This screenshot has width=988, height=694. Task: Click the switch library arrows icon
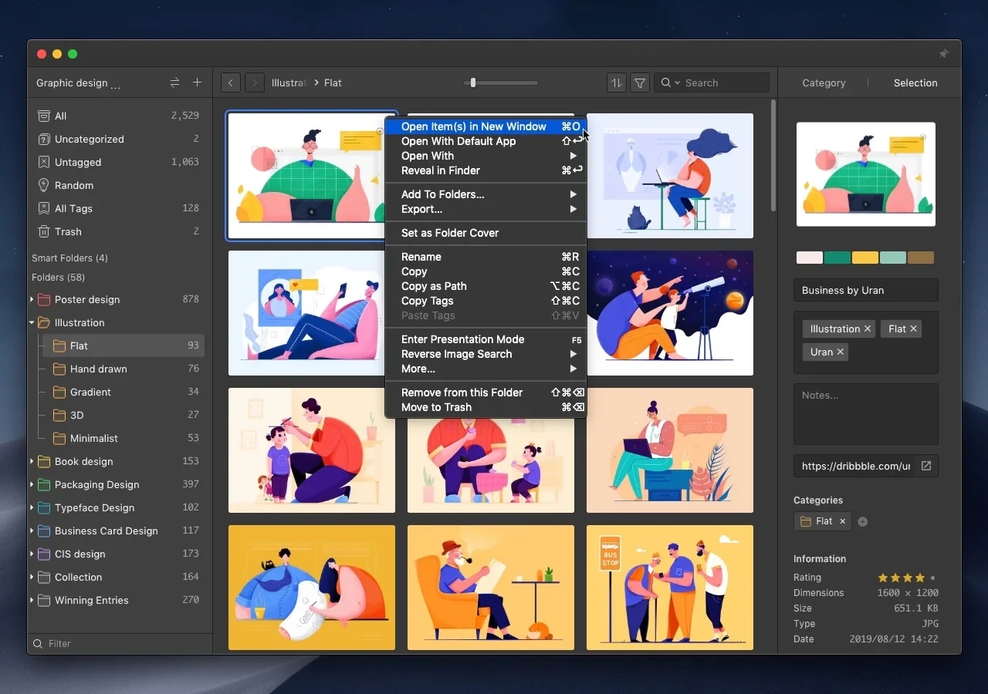(174, 83)
